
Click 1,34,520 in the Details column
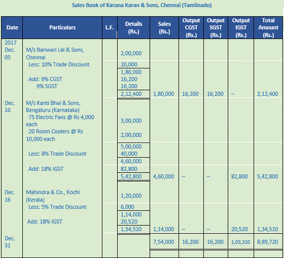click(x=131, y=229)
